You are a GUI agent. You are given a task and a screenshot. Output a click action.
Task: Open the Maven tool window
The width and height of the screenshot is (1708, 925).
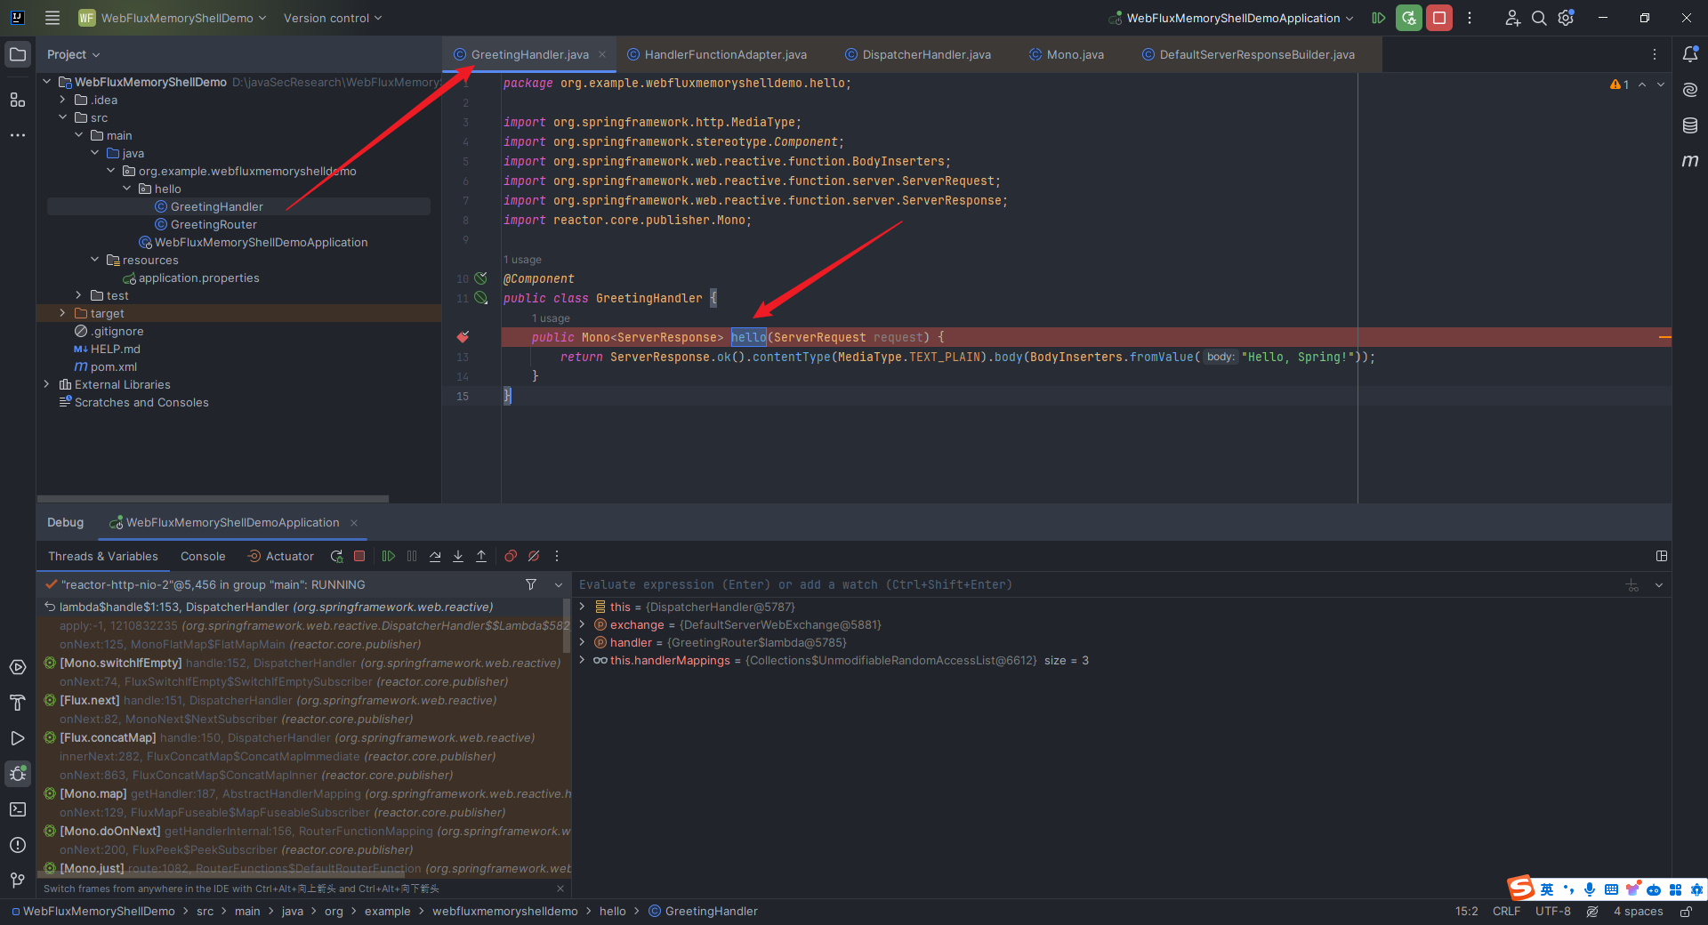[1690, 161]
